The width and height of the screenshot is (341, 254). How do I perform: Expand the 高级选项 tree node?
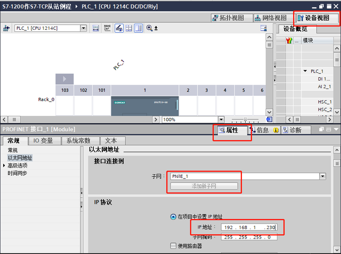(4, 166)
